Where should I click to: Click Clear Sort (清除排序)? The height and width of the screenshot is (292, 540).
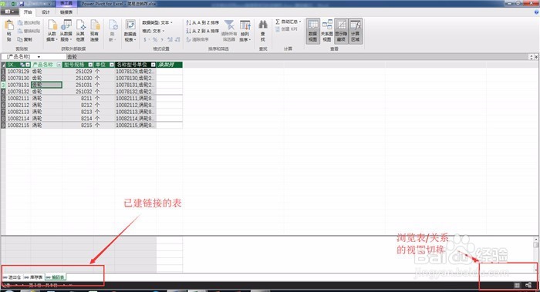(x=197, y=39)
